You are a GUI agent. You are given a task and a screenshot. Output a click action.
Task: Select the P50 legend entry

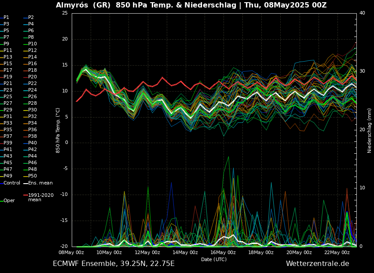coord(32,176)
